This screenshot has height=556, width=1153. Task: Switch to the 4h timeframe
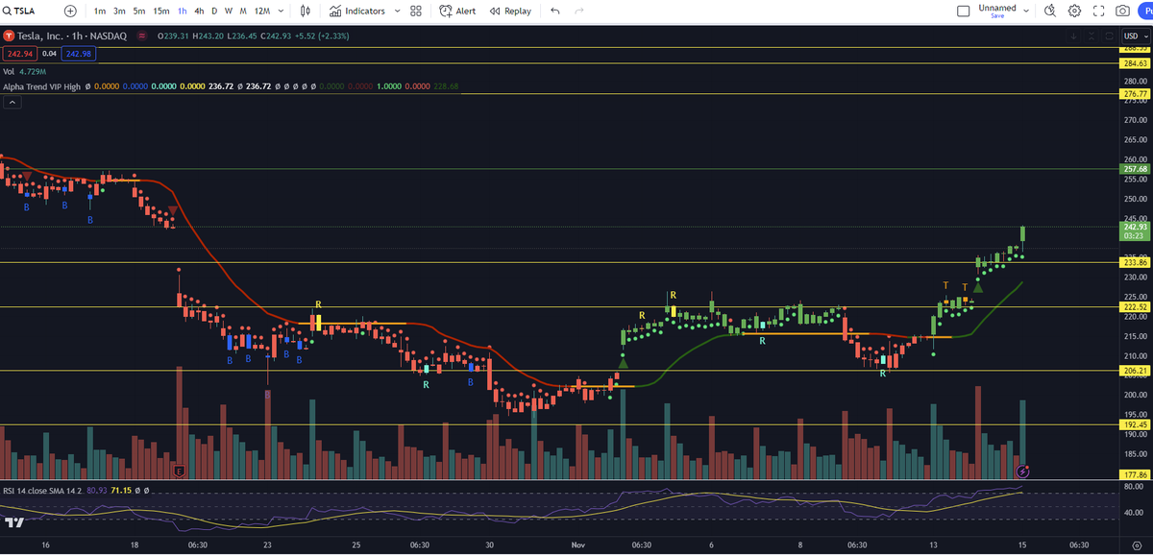point(198,12)
